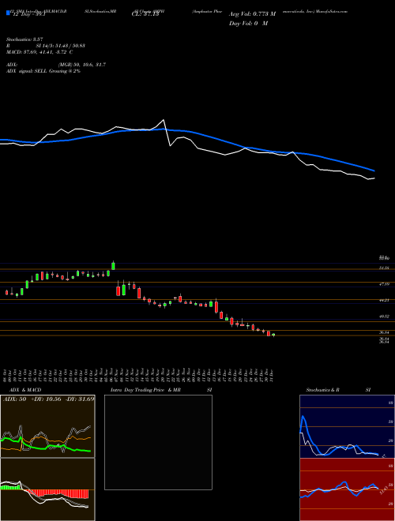Click the '(MGR) 50, 10.6, 31.7' ADX values
This screenshot has width=395, height=521.
(x=82, y=65)
